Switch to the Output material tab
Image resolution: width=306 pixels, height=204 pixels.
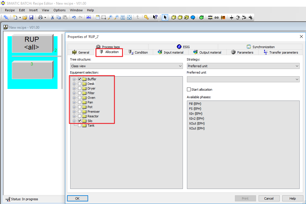coord(207,52)
